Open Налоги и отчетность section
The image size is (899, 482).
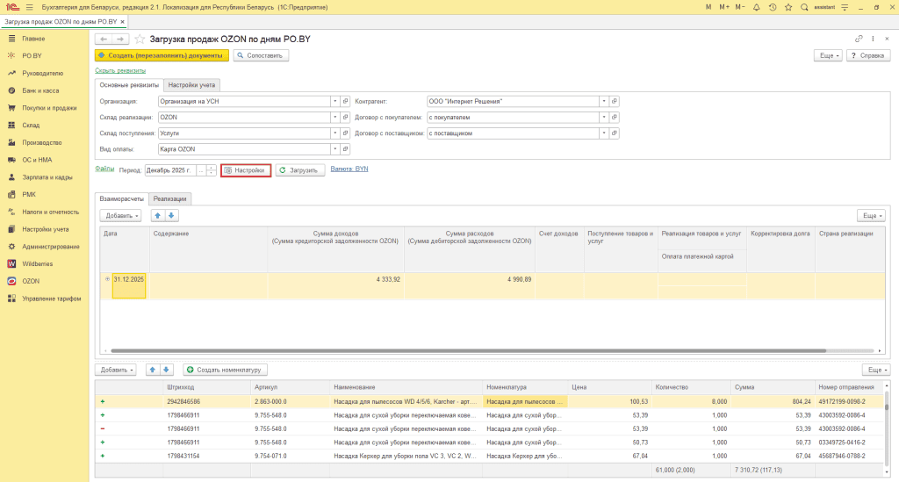tap(50, 212)
